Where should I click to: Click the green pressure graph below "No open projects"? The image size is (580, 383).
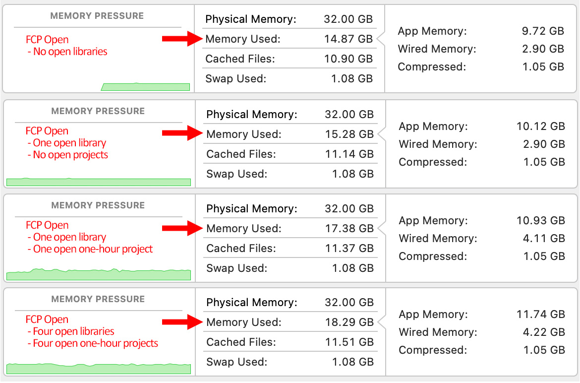(98, 182)
